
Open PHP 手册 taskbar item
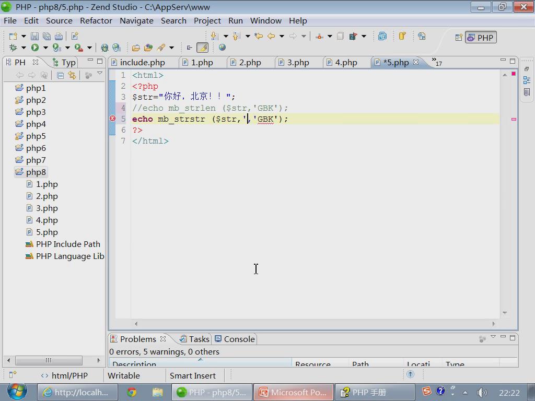(x=375, y=393)
